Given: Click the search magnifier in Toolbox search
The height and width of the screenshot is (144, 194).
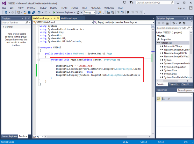Looking at the screenshot, I should [27, 22].
